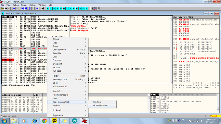This screenshot has width=221, height=124.
Task: Open KakaoTalk from the taskbar
Action: click(x=55, y=121)
